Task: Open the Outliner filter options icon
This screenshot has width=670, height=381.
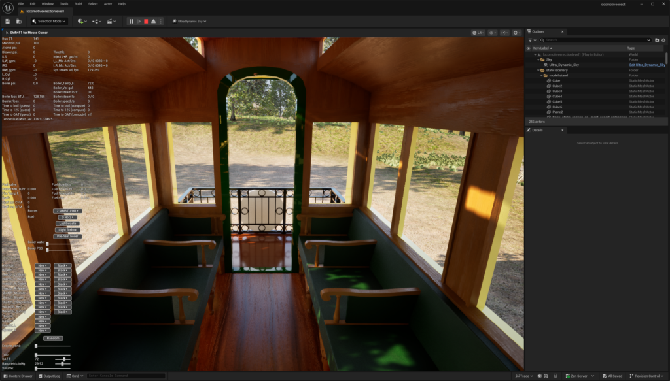Action: [531, 40]
